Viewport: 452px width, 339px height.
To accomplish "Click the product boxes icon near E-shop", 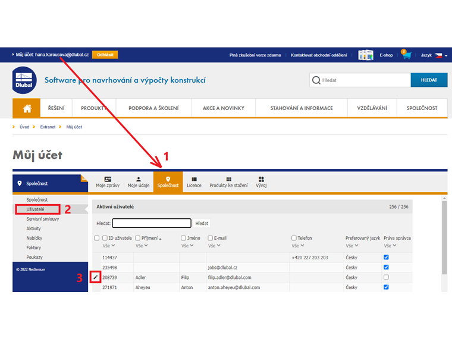I will [366, 55].
